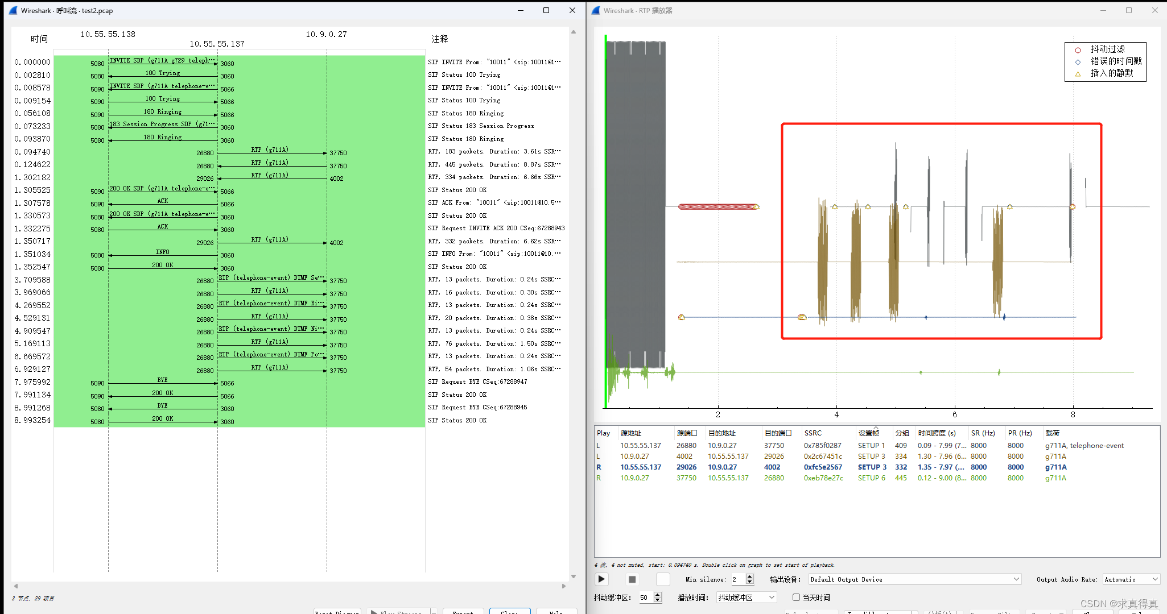This screenshot has height=614, width=1167.
Task: Click the play triangle on Play Streams button
Action: (x=374, y=612)
